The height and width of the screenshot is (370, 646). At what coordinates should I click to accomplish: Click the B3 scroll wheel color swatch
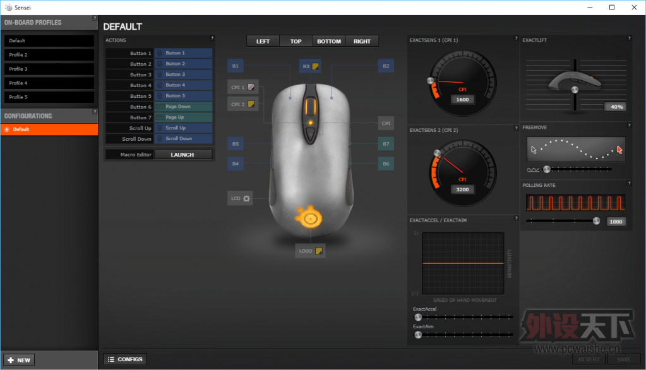pos(316,66)
